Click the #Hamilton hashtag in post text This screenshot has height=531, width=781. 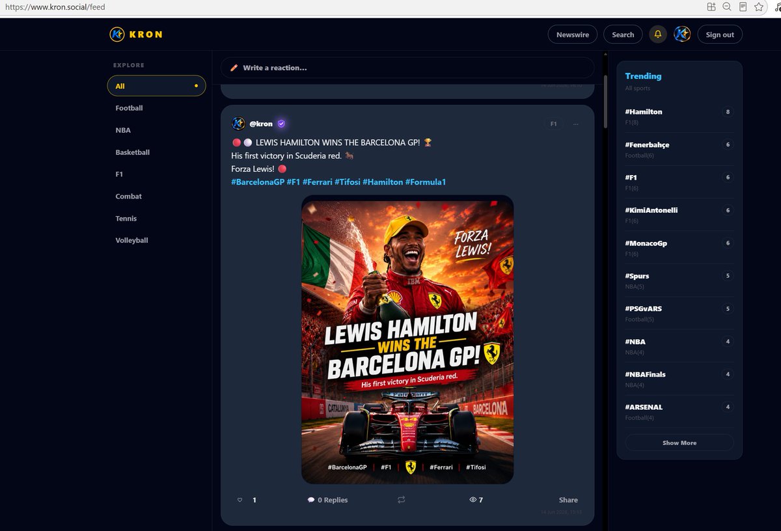click(x=383, y=182)
